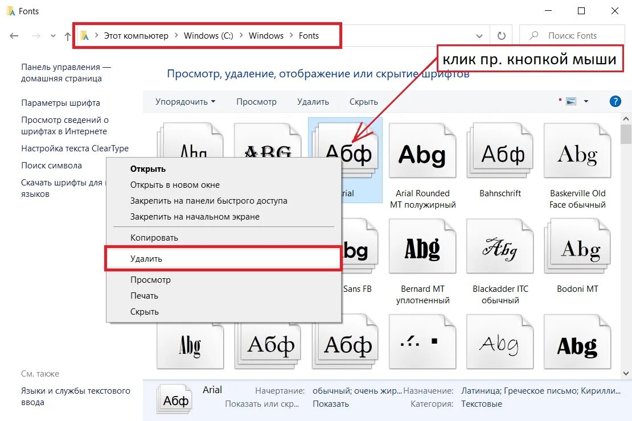Choose Закрепить на панели быстрого доступа
Screen dimensions: 632x421
pyautogui.click(x=224, y=201)
